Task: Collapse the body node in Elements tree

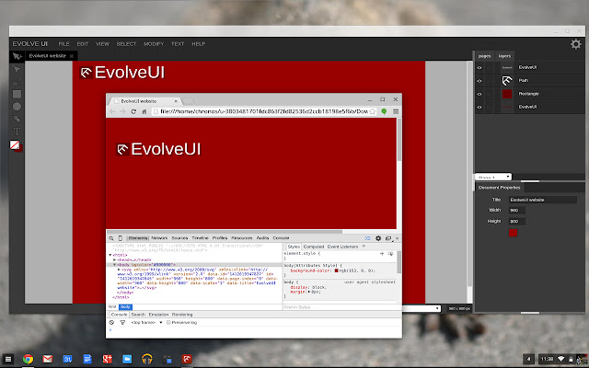Action: pyautogui.click(x=114, y=265)
